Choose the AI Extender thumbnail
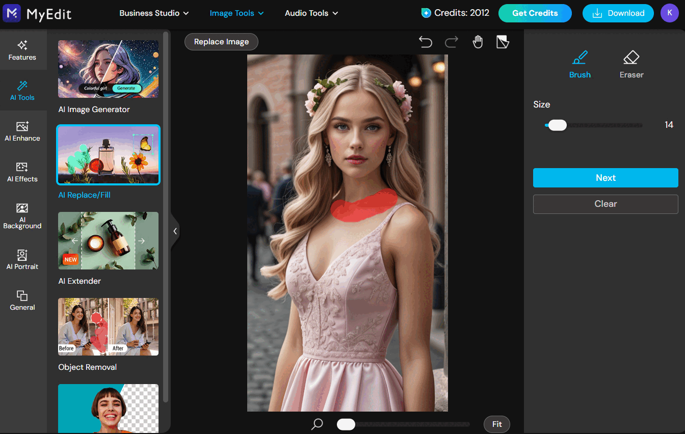The width and height of the screenshot is (685, 434). 108,240
